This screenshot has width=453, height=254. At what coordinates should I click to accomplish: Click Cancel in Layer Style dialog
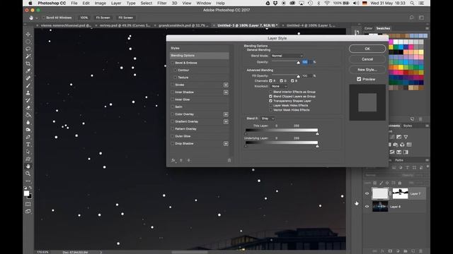click(x=367, y=59)
